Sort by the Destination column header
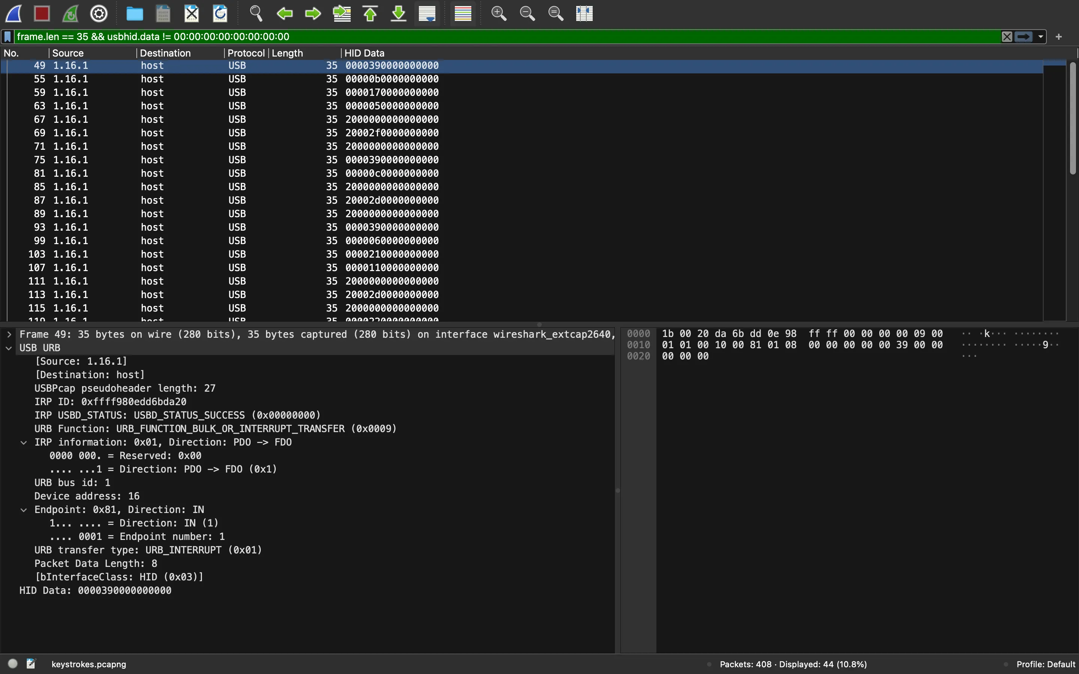The height and width of the screenshot is (674, 1079). (180, 53)
